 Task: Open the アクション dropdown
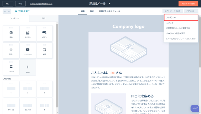point(191,11)
